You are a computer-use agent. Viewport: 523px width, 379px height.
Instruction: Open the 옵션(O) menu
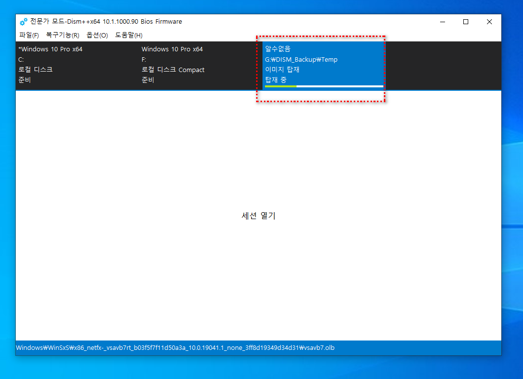coord(97,35)
